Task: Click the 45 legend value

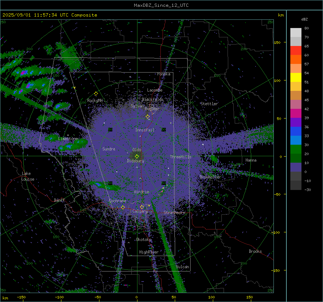Action: (x=306, y=100)
